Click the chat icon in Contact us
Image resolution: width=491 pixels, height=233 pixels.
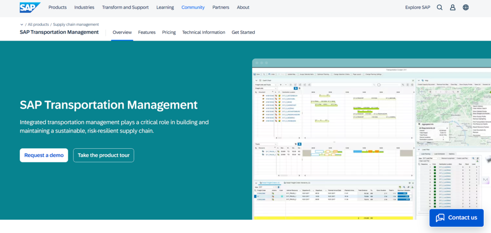point(440,218)
